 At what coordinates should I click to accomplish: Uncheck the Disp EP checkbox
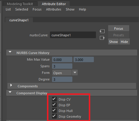pos(54,105)
